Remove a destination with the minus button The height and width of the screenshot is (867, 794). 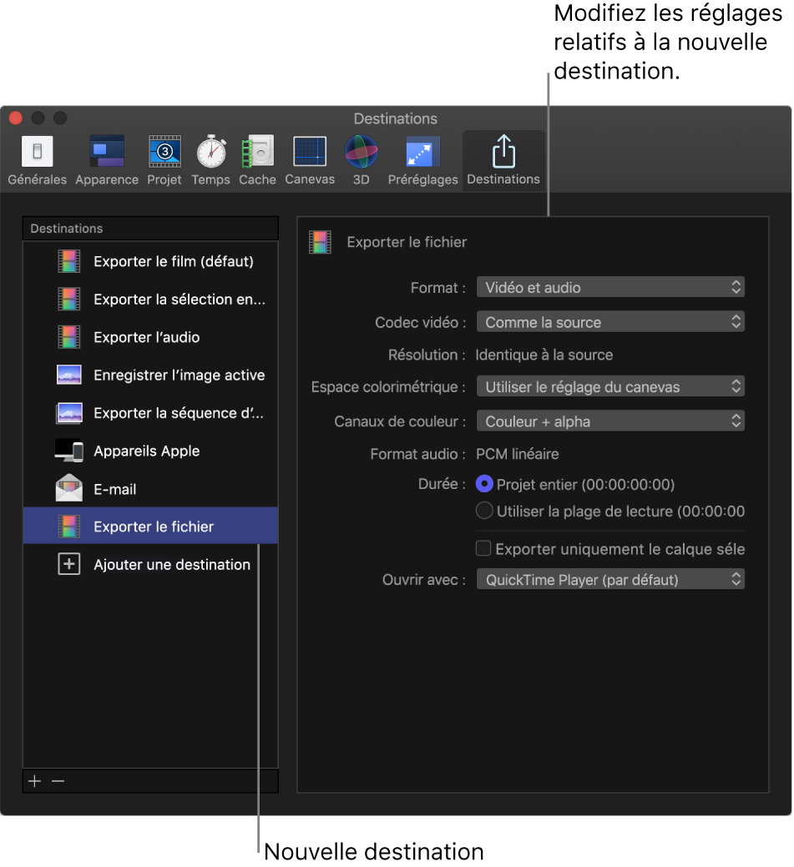pos(57,780)
